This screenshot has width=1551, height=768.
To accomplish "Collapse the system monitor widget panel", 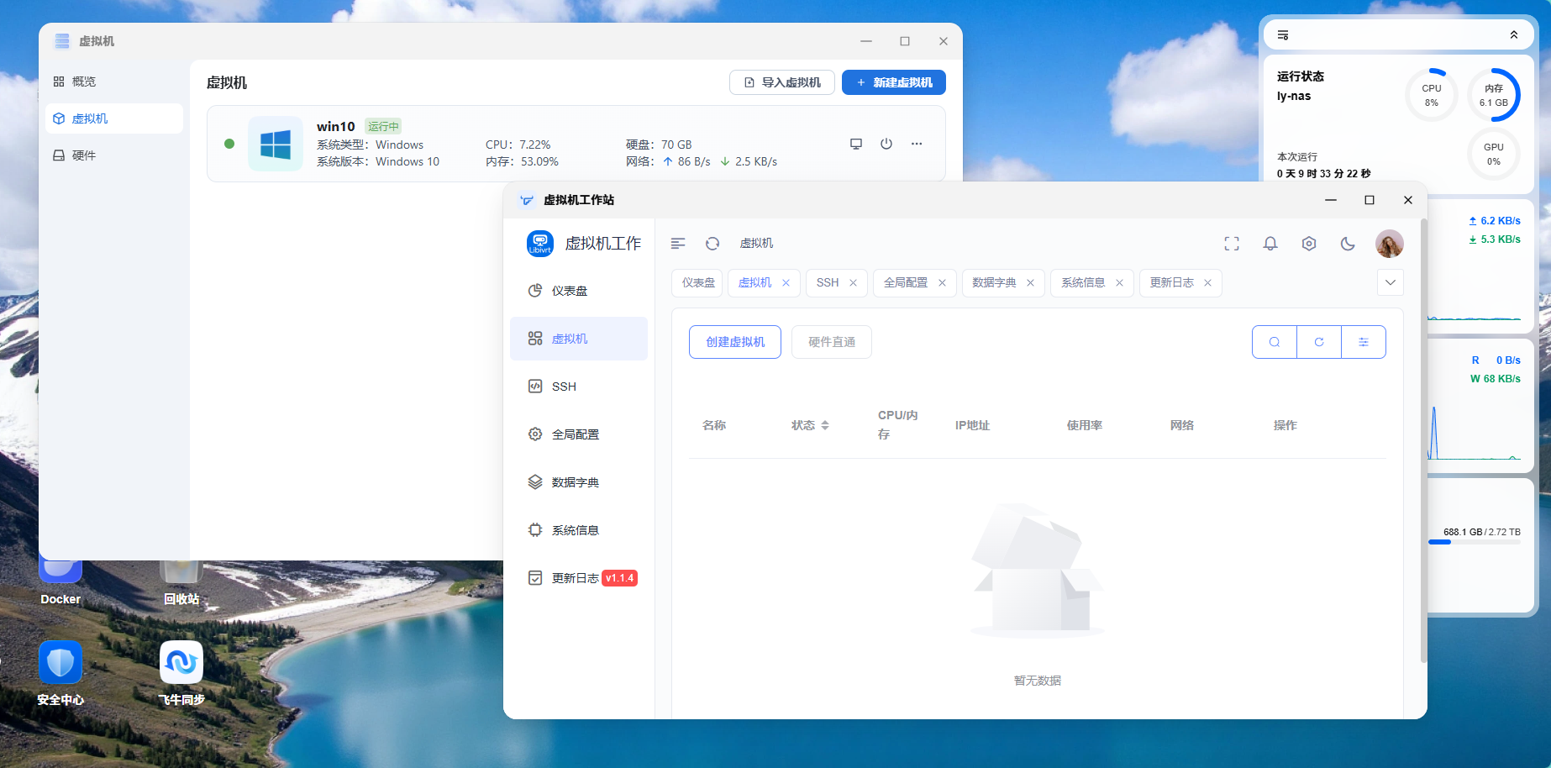I will (1514, 34).
